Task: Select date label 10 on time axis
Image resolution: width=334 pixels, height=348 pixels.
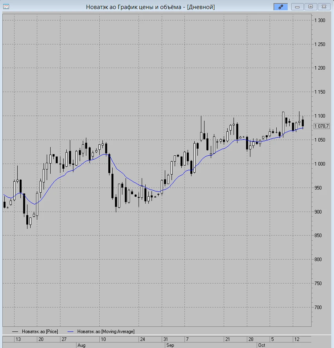Action: click(103, 339)
